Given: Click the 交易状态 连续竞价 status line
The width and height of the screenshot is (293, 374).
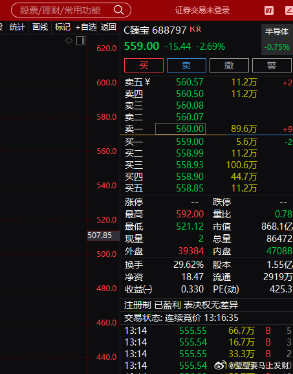Looking at the screenshot, I should click(181, 318).
